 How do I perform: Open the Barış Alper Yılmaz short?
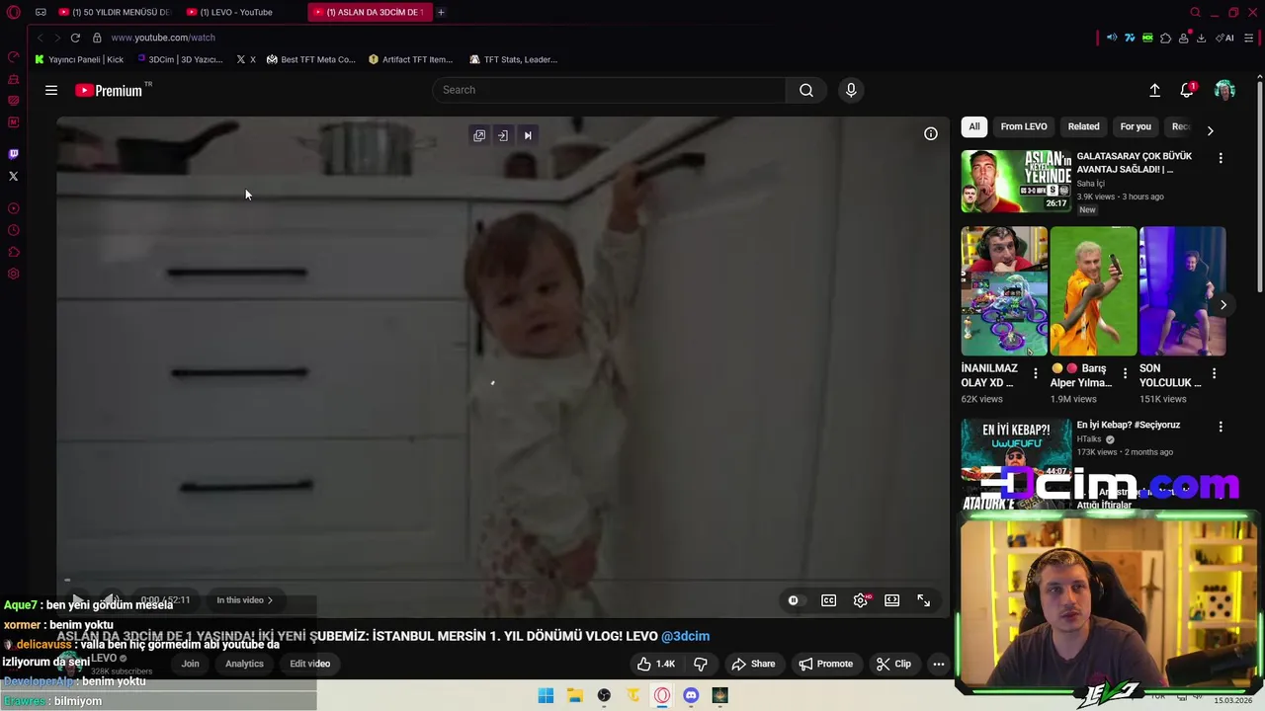pos(1093,291)
